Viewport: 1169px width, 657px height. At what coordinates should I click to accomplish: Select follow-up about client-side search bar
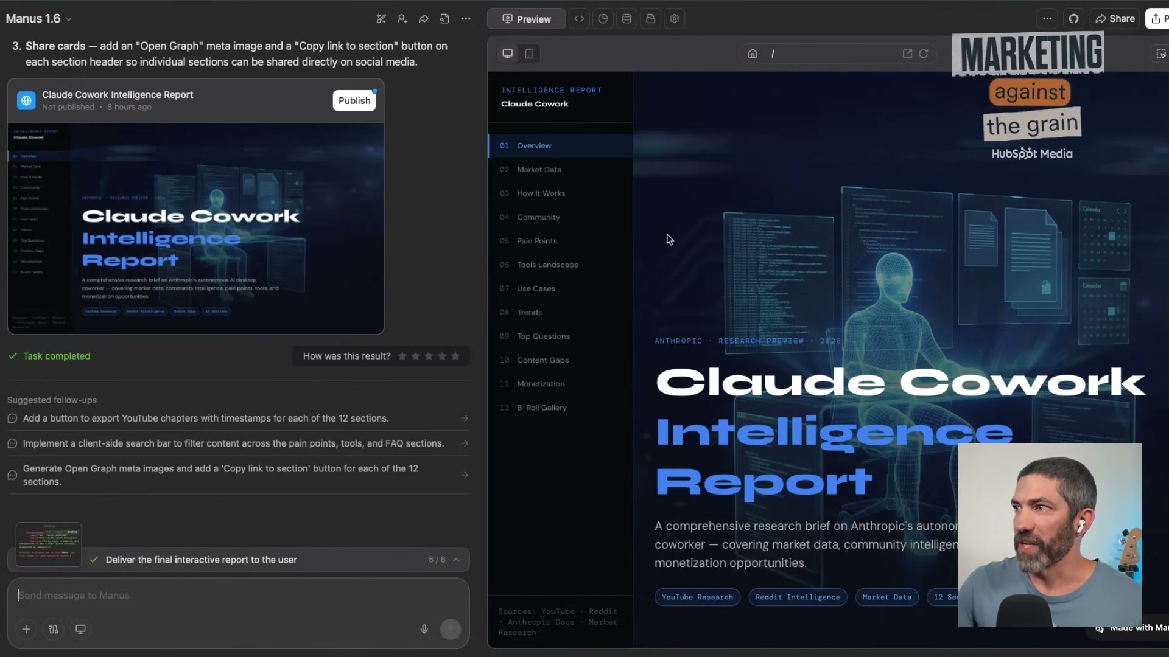pos(238,443)
